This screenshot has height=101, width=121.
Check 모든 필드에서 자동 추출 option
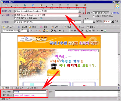[x=15, y=18]
